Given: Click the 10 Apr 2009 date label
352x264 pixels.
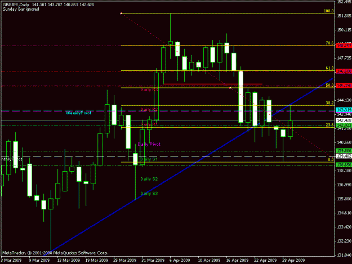Looking at the screenshot, I should tap(209, 260).
